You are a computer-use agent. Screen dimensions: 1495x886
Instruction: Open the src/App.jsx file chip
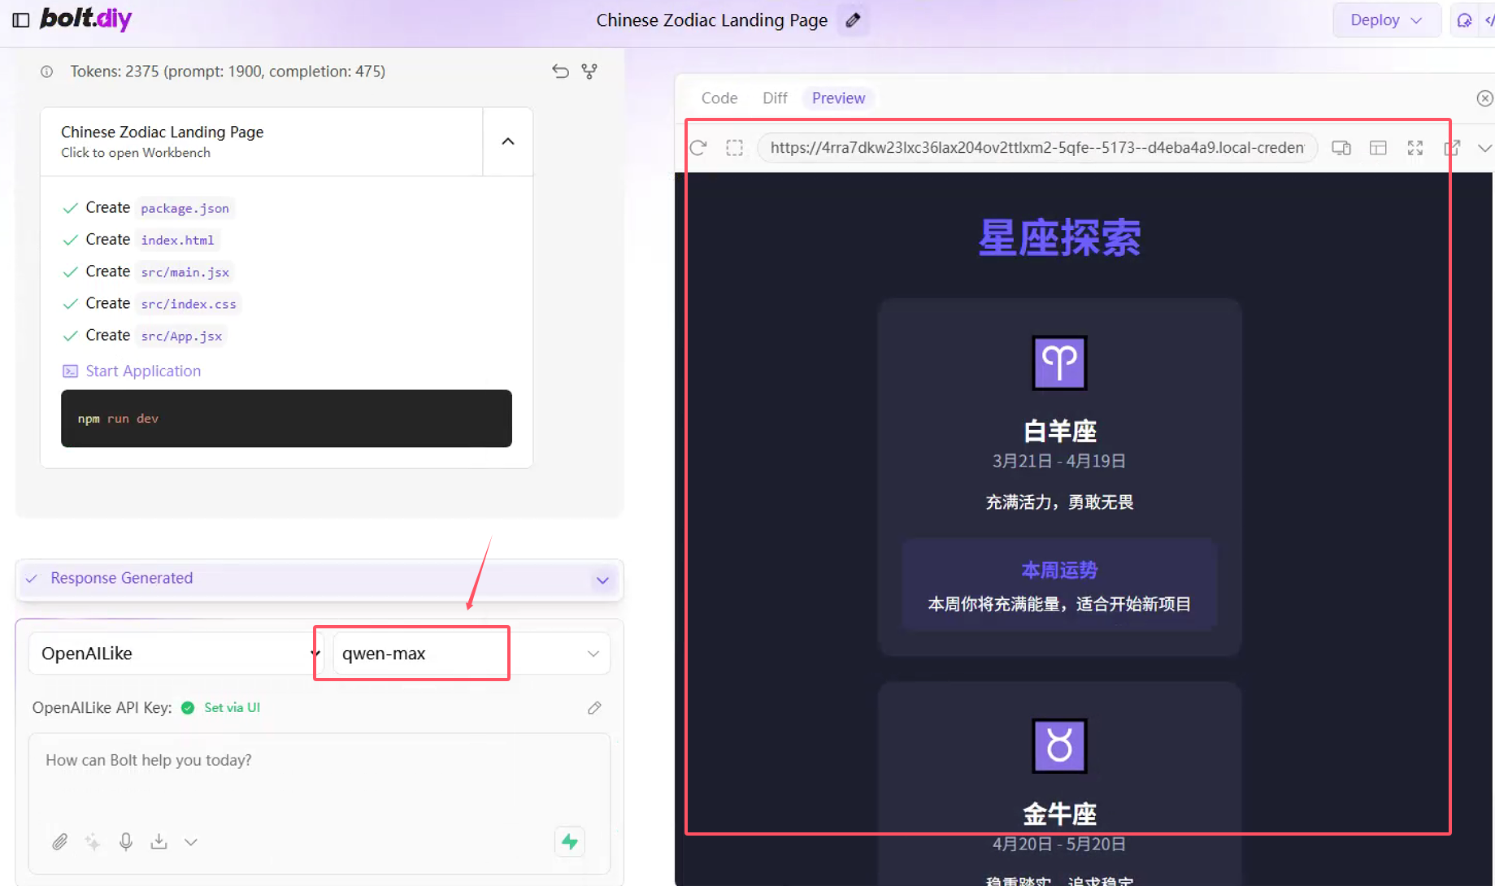181,336
